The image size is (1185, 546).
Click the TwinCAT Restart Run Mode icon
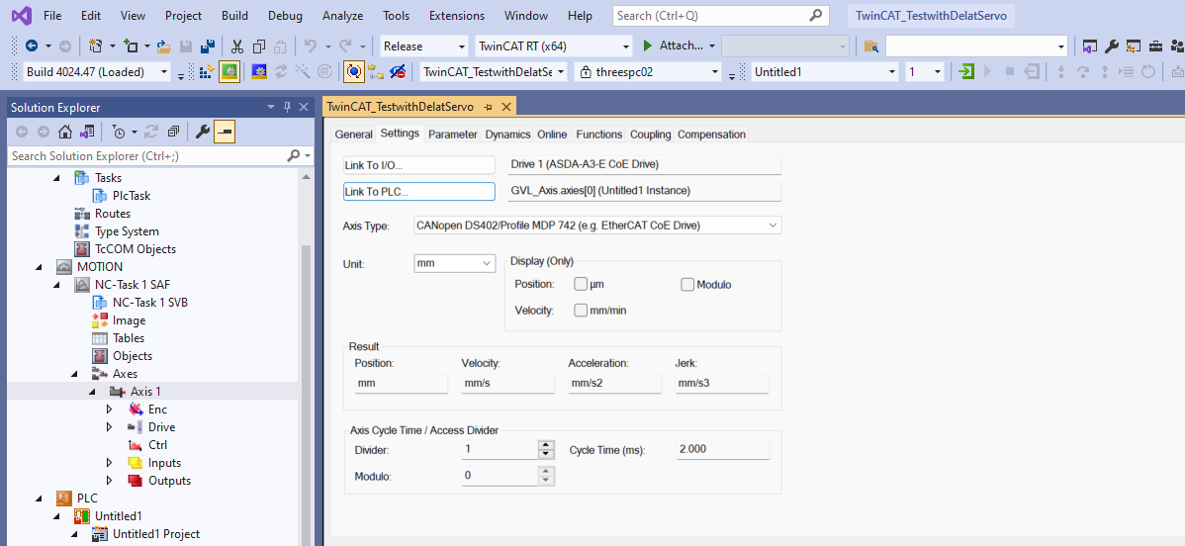coord(229,72)
